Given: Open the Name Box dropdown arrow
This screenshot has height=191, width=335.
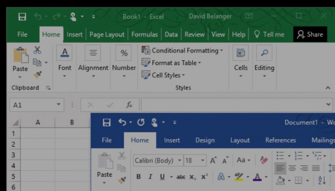Looking at the screenshot, I should click(x=59, y=105).
